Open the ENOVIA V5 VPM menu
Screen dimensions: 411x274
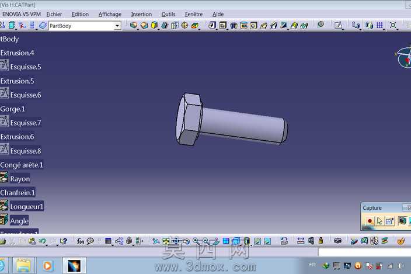(x=22, y=14)
